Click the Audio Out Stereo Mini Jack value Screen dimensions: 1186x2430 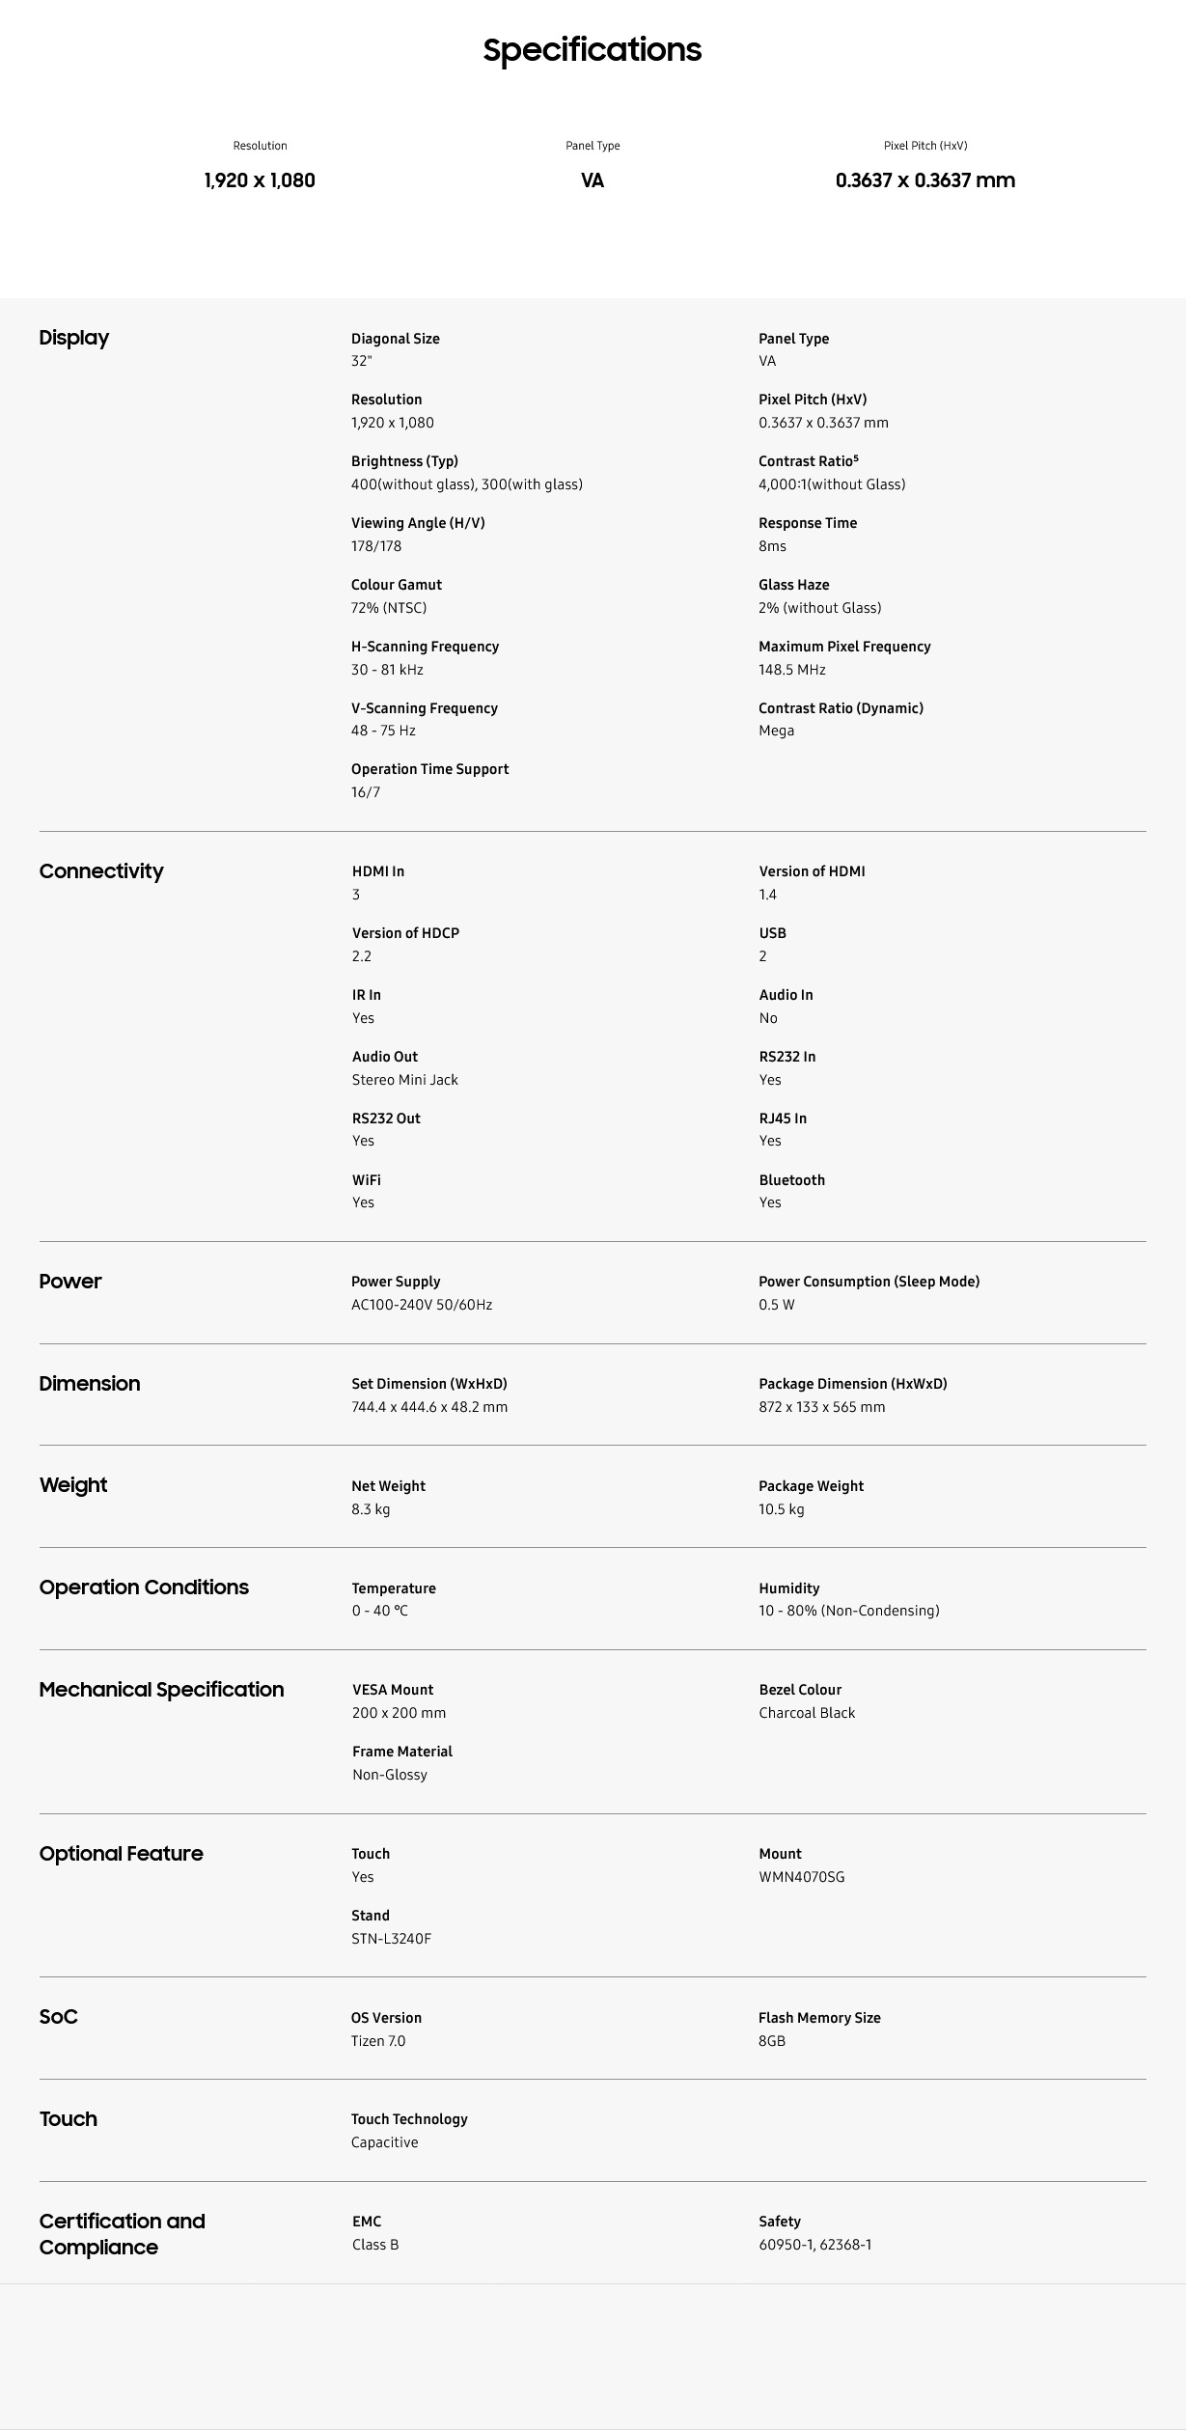pyautogui.click(x=404, y=1080)
